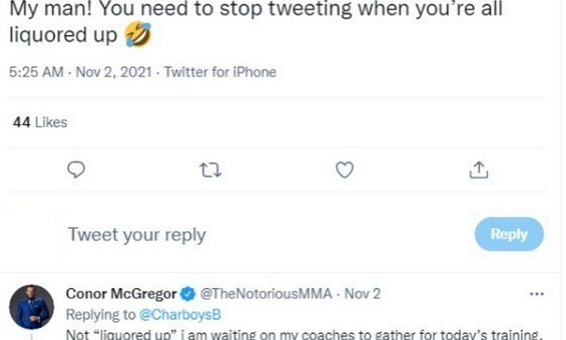Open the @CharboysB mention link
This screenshot has height=340, width=566.
point(180,314)
